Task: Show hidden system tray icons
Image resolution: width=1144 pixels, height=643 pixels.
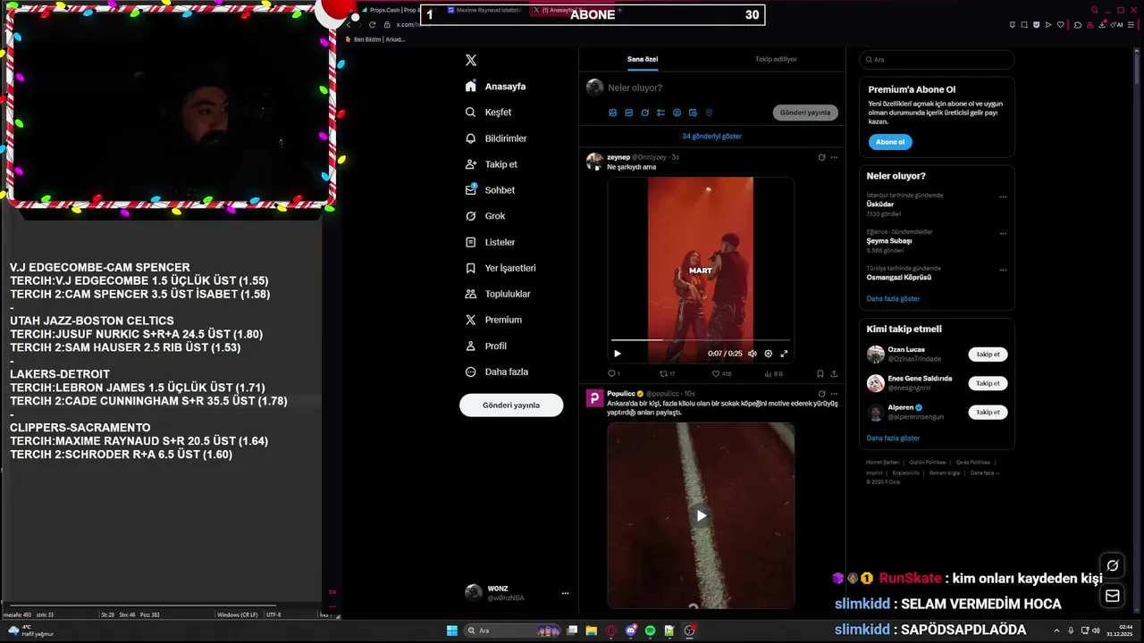Action: click(x=1057, y=630)
